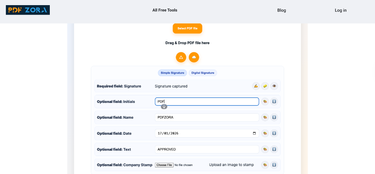Click the palette icon in Date row
Viewport: 375px width, 174px height.
(265, 133)
